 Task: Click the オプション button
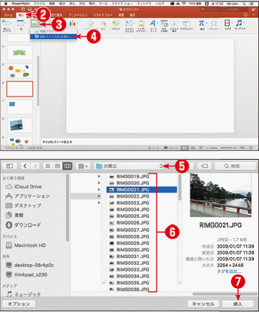coord(19,304)
